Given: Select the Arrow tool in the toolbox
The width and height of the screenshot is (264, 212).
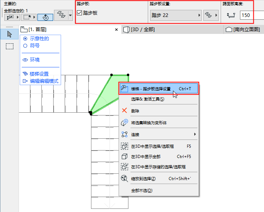Looking at the screenshot, I should pos(9,34).
